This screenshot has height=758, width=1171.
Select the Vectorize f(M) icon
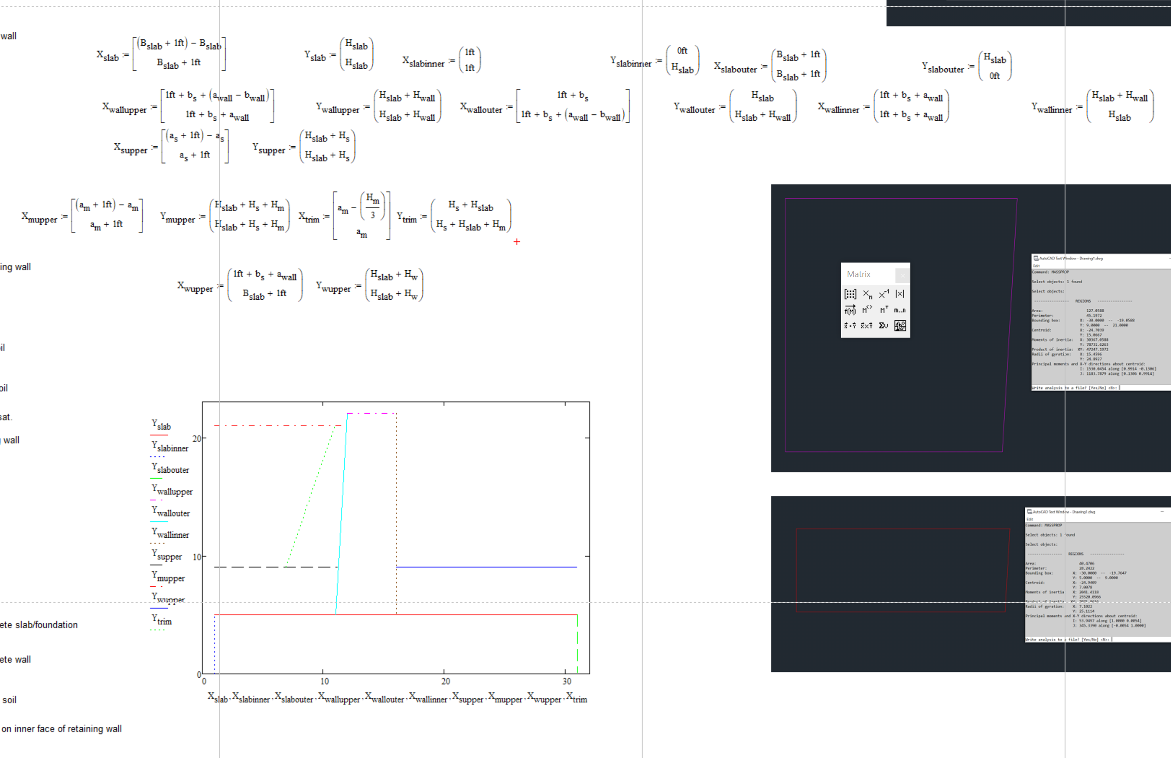(850, 310)
